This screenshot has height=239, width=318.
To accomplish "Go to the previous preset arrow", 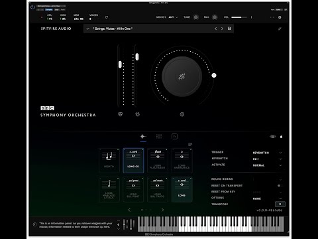I will [x=216, y=29].
